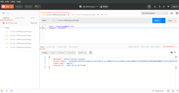Click the request URL input field
Viewport: 179px width, 93px height.
pos(104,20)
